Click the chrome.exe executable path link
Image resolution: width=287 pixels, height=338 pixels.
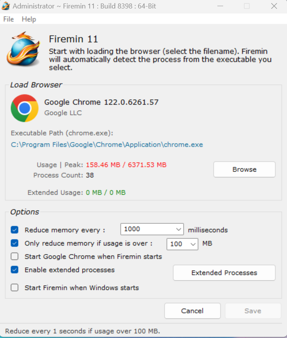coord(107,145)
